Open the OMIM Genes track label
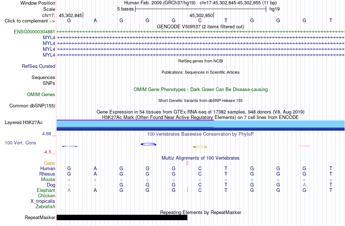The height and width of the screenshot is (226, 345). click(x=41, y=95)
